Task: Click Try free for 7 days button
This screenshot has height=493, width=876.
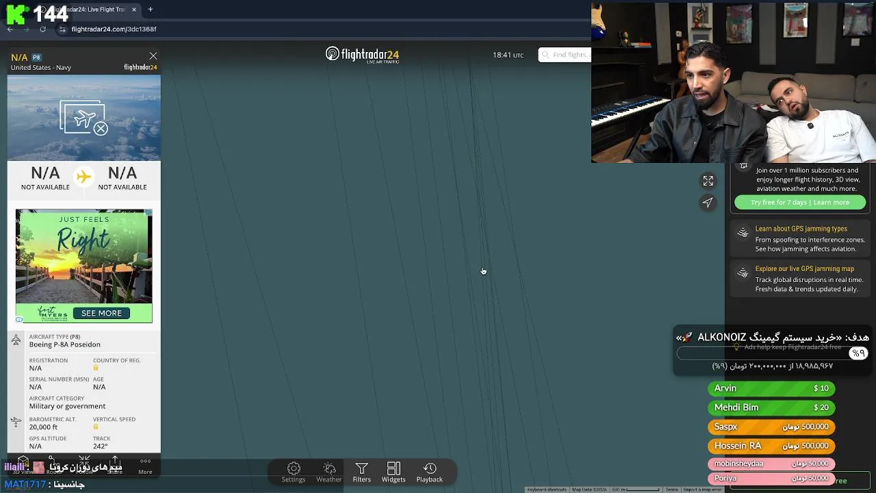Action: [800, 202]
